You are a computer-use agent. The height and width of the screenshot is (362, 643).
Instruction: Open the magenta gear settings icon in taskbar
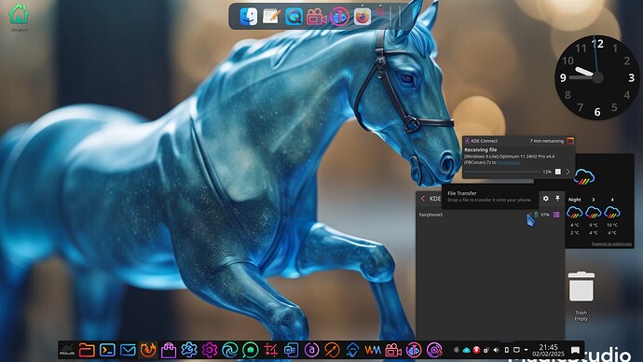(x=210, y=350)
